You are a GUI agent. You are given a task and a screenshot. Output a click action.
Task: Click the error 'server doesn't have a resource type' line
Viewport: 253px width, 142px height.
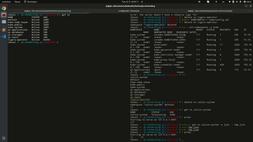[164, 15]
